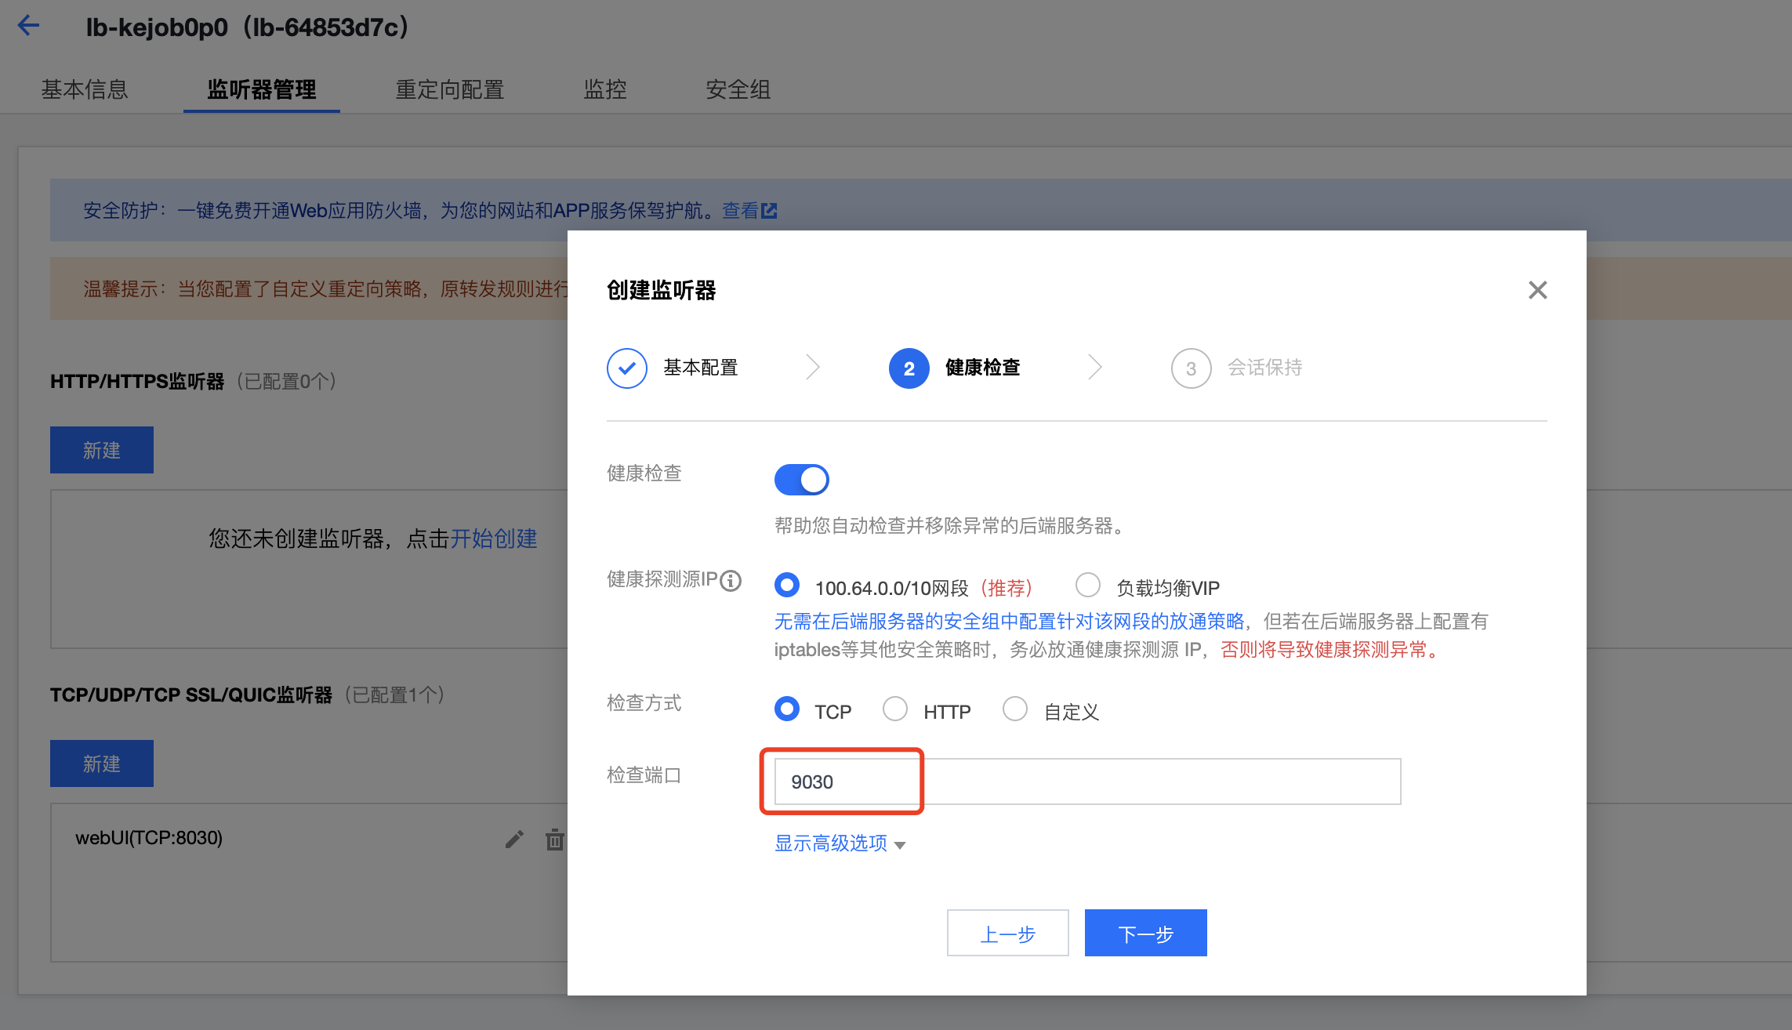Viewport: 1792px width, 1030px height.
Task: Choose the 自定义 check method radio
Action: 1015,709
